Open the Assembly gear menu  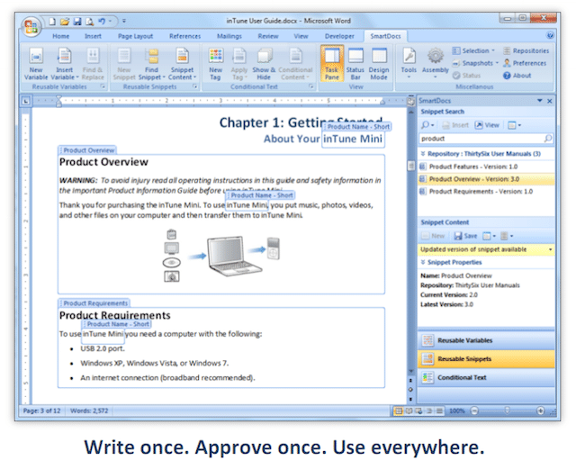point(436,64)
